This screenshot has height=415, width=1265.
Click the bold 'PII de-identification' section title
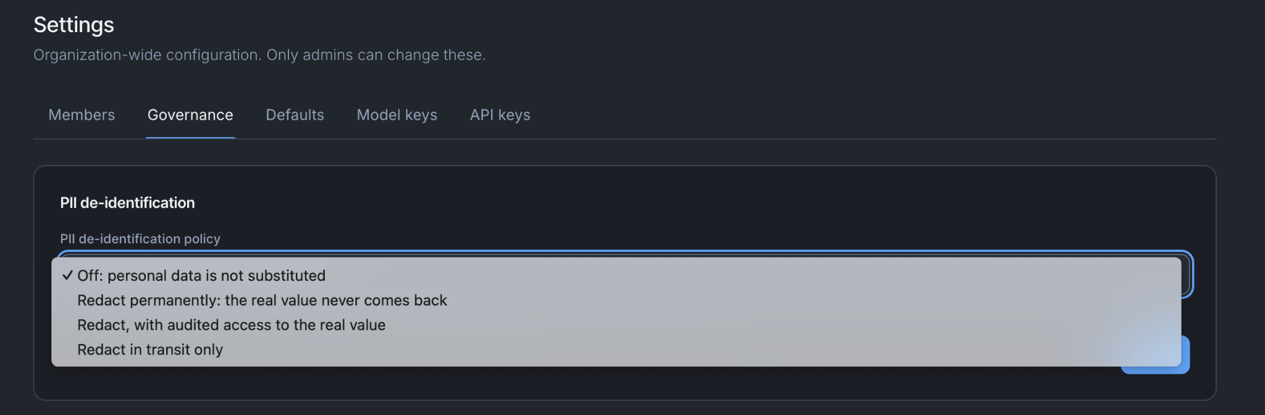click(x=127, y=203)
